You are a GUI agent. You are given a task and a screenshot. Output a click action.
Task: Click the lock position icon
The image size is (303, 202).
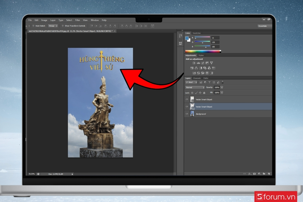(200, 93)
